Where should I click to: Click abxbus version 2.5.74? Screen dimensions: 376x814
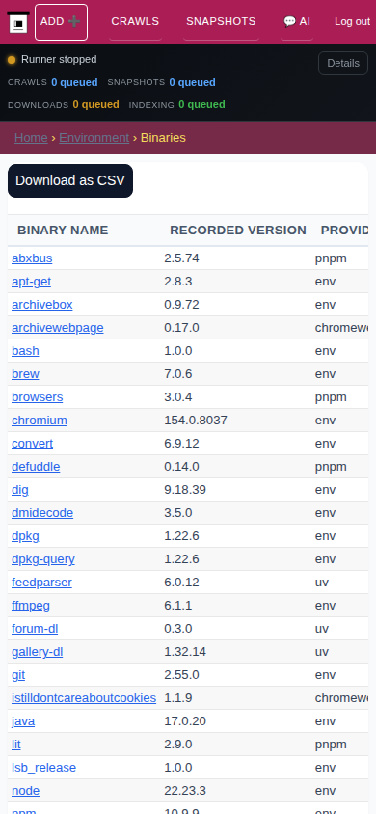coord(181,258)
